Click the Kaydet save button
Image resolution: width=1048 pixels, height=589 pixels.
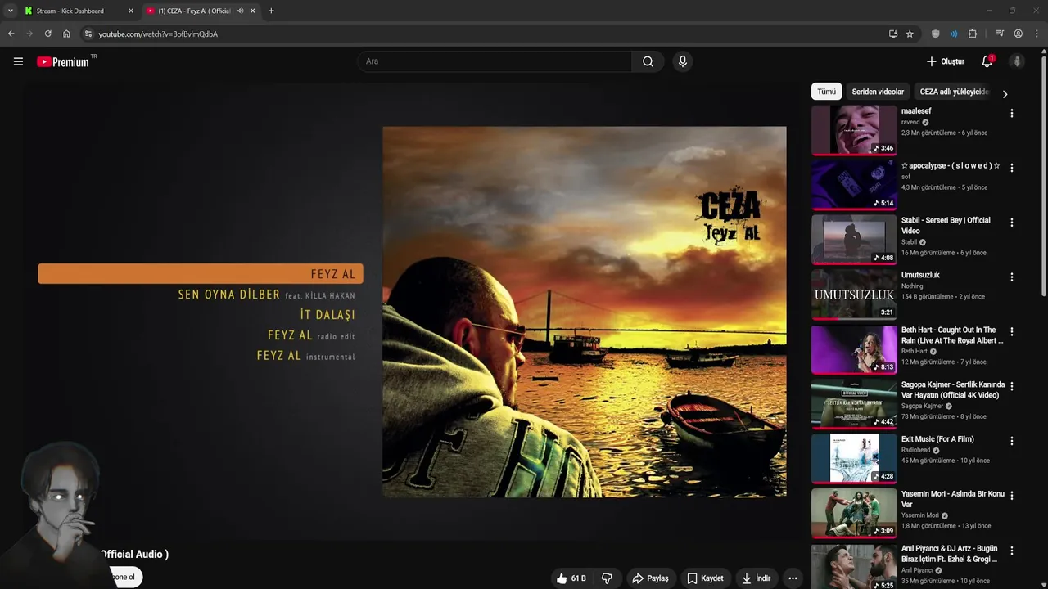(x=705, y=578)
